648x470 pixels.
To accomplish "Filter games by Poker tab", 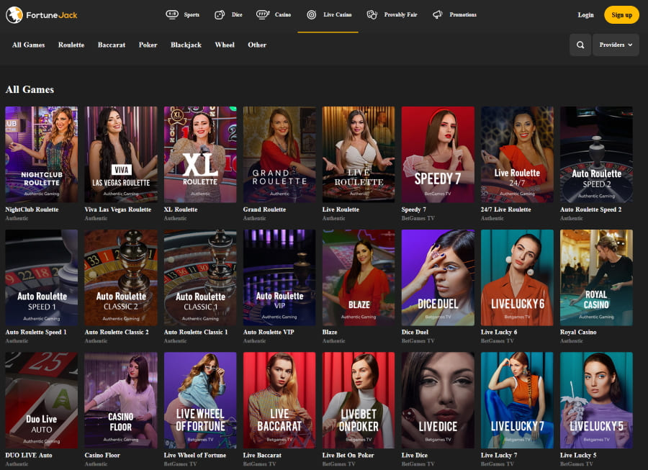I will 148,45.
